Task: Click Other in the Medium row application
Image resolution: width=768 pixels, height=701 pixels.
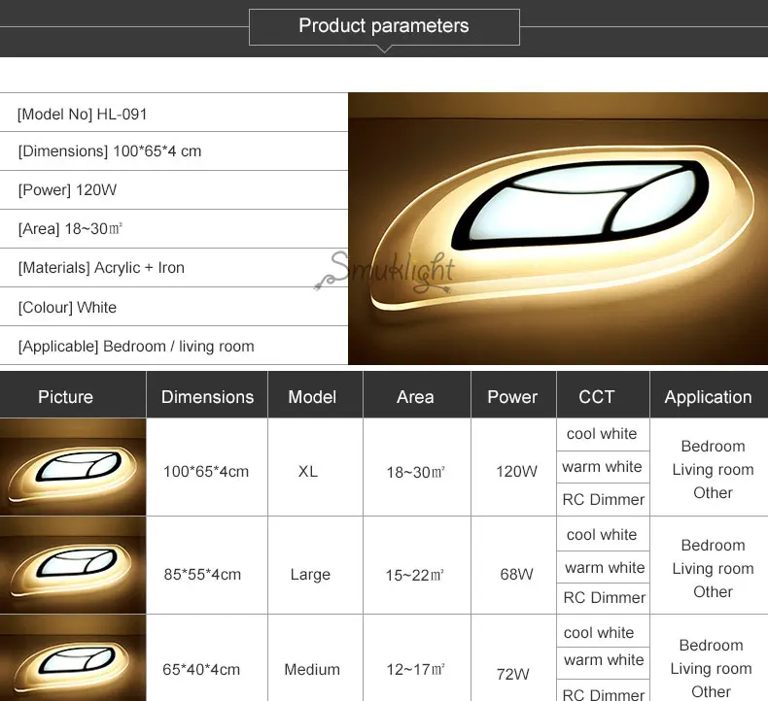Action: click(x=712, y=691)
